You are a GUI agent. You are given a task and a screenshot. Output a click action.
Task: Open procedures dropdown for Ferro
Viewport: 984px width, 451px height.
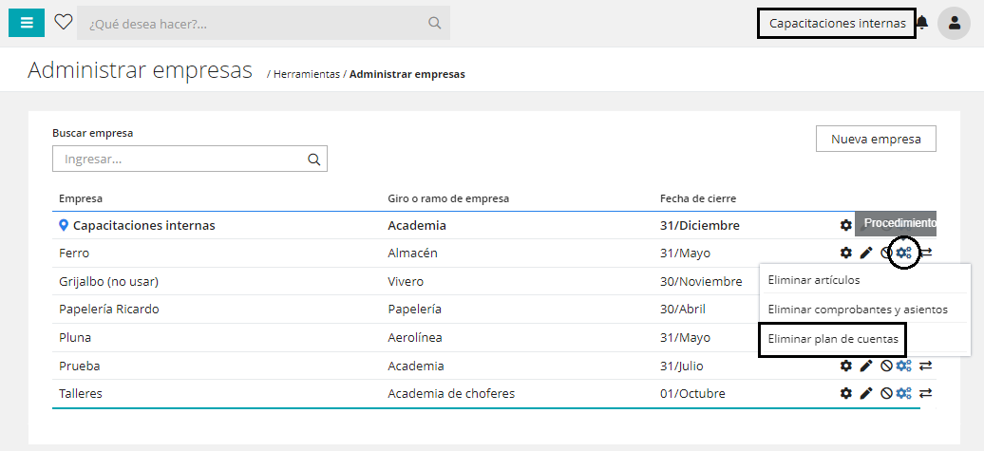pos(904,253)
